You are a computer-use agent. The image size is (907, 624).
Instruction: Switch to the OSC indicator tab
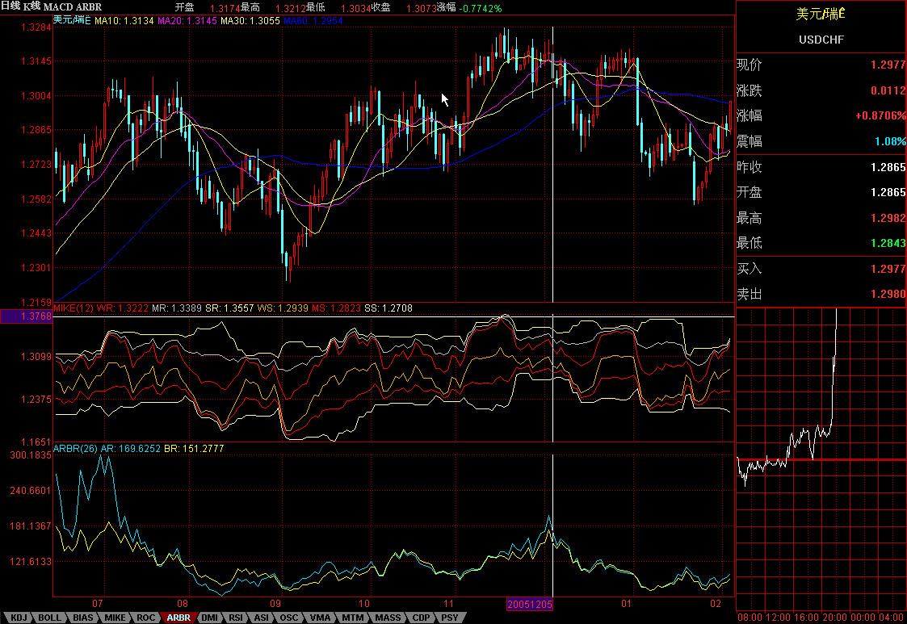click(x=289, y=618)
